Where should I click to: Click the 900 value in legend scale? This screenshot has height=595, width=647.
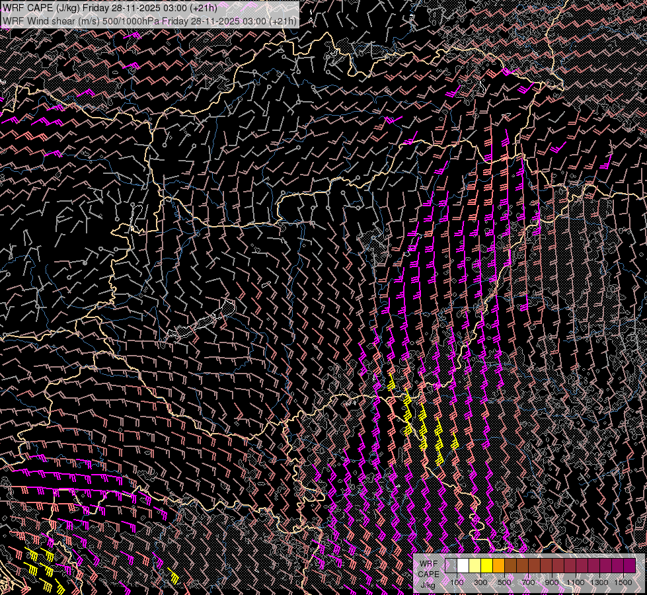tap(552, 582)
